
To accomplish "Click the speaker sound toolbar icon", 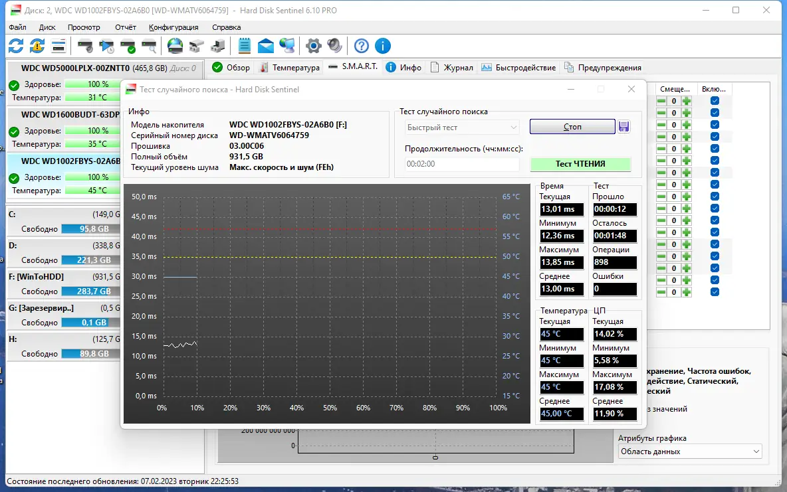I will [x=335, y=46].
